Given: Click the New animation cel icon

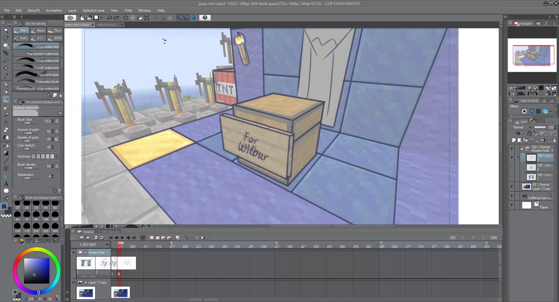Looking at the screenshot, I should (x=158, y=237).
